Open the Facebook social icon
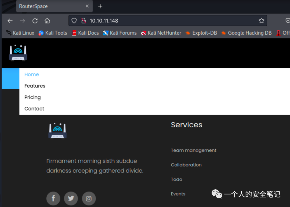The image size is (290, 207). [x=53, y=198]
